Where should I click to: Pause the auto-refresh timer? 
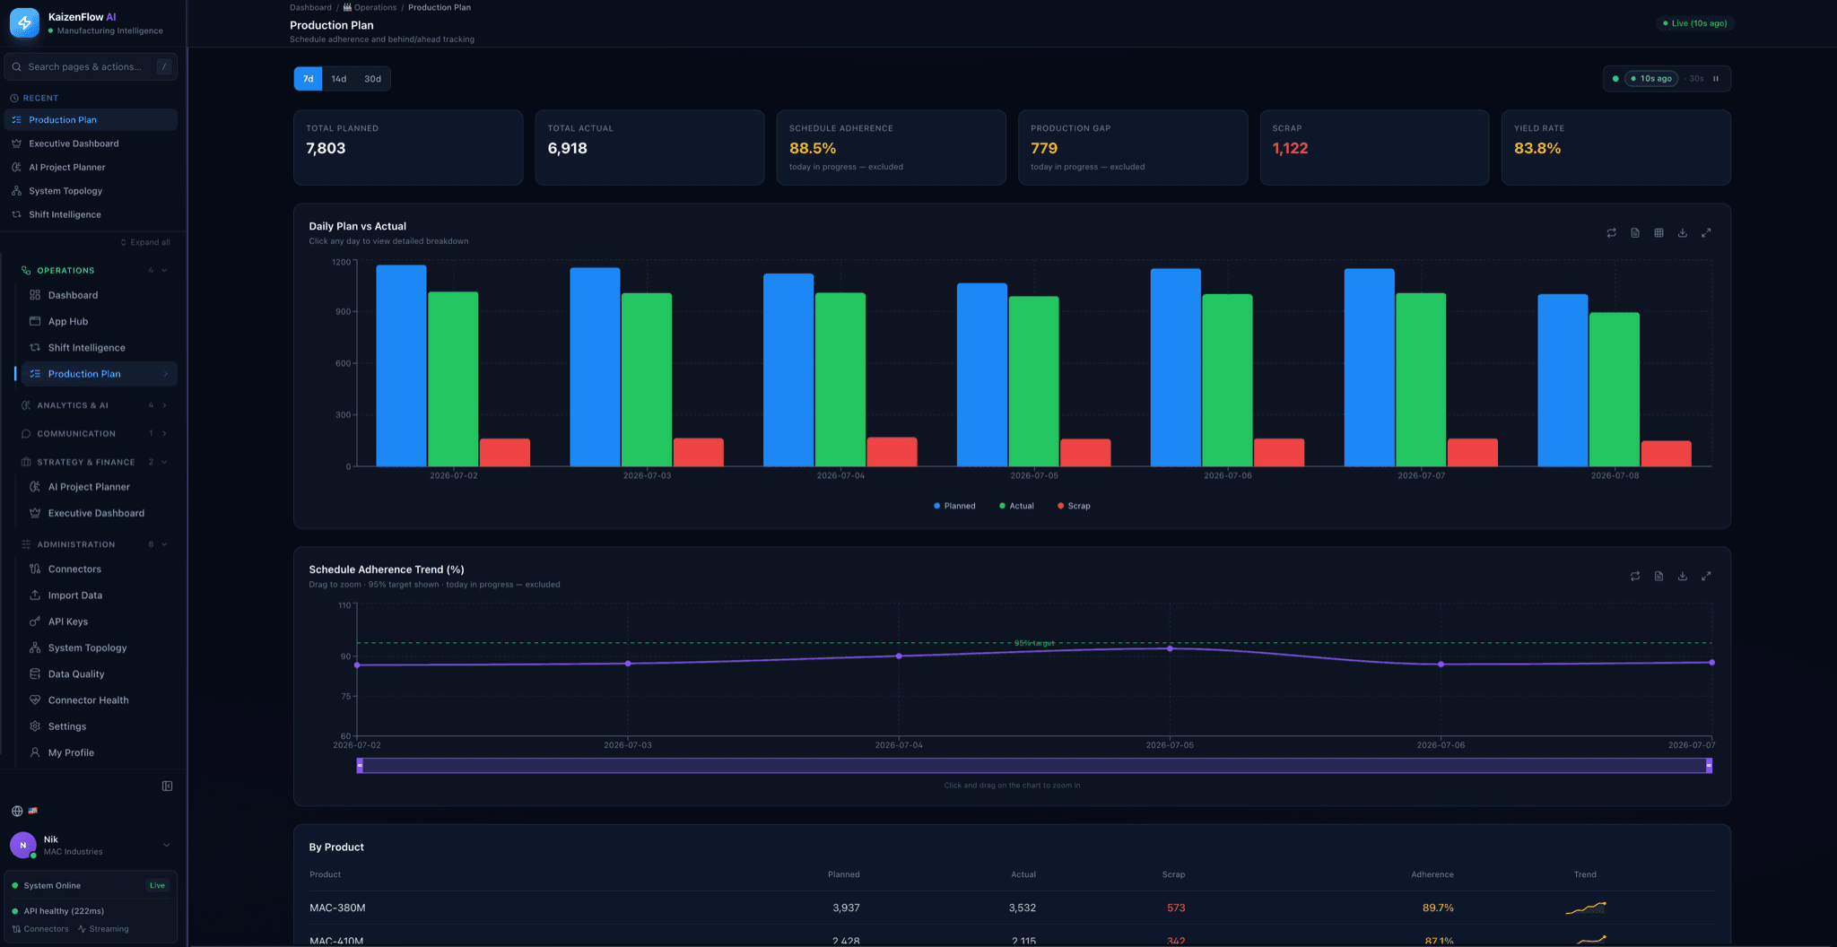click(x=1716, y=79)
